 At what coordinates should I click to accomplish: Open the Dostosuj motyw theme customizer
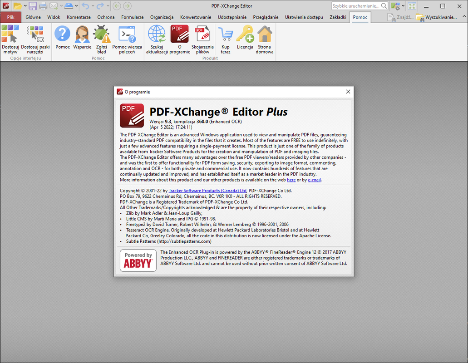click(x=10, y=39)
